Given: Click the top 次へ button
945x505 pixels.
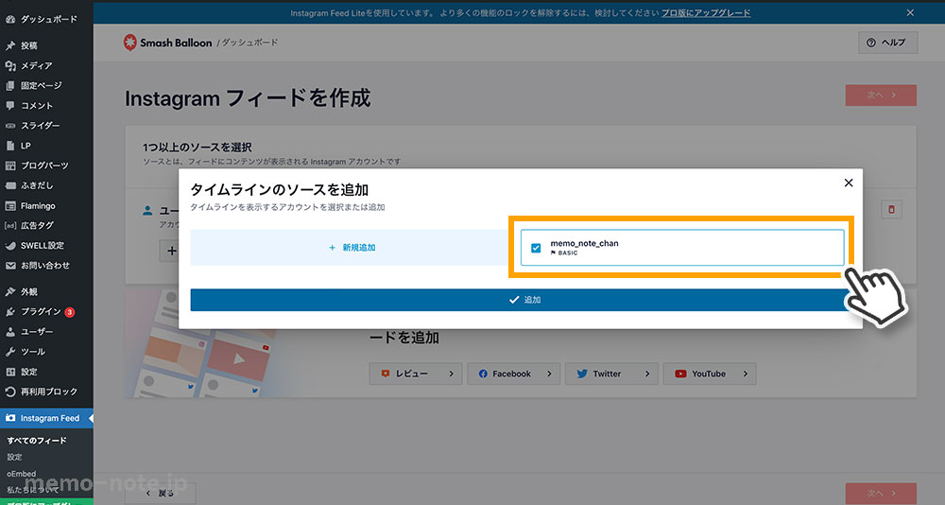Looking at the screenshot, I should pos(881,96).
